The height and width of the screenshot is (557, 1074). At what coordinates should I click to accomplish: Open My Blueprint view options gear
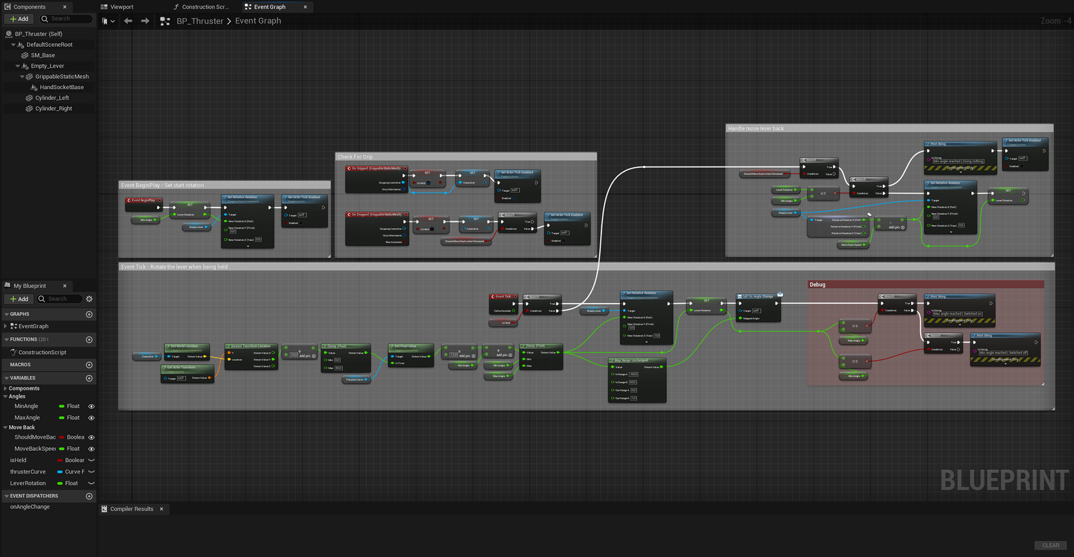click(89, 299)
